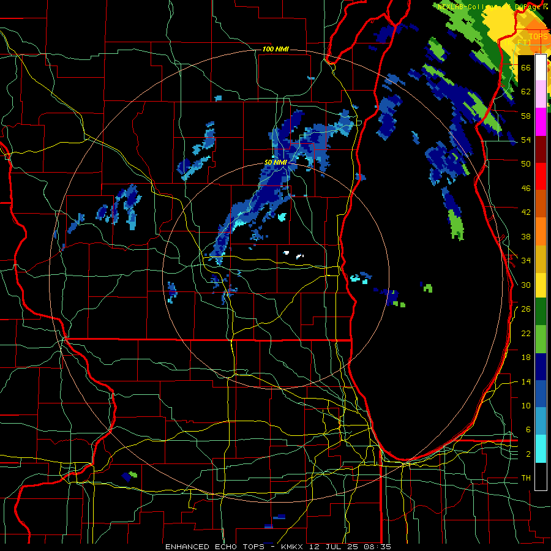Screen dimensions: 551x551
Task: Click the navy blue legend swatch
Action: pos(541,367)
